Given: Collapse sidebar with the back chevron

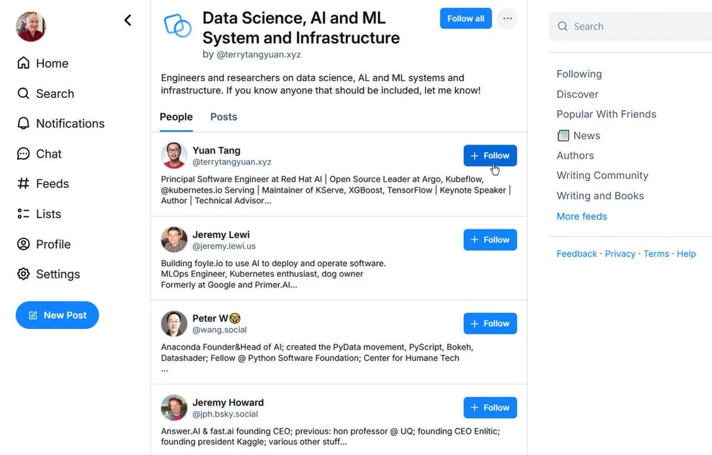Looking at the screenshot, I should click(128, 21).
